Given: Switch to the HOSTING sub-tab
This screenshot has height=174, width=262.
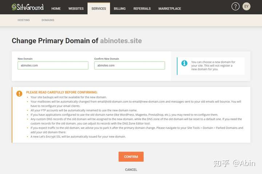Looking at the screenshot, I should [24, 20].
